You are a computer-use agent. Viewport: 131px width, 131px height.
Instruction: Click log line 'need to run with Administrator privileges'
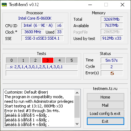coord(39,101)
